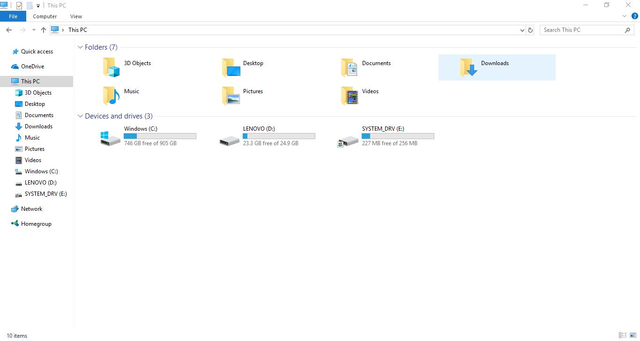The image size is (640, 341).
Task: Select Videos in the navigation pane
Action: (33, 160)
